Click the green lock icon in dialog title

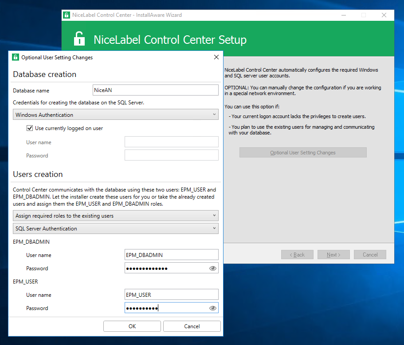pyautogui.click(x=16, y=57)
